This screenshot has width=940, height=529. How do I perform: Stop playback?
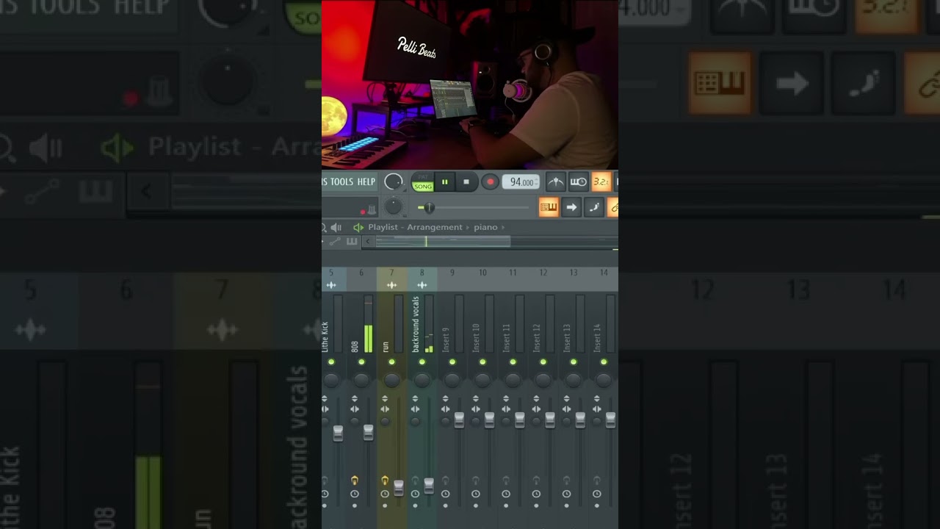click(466, 182)
